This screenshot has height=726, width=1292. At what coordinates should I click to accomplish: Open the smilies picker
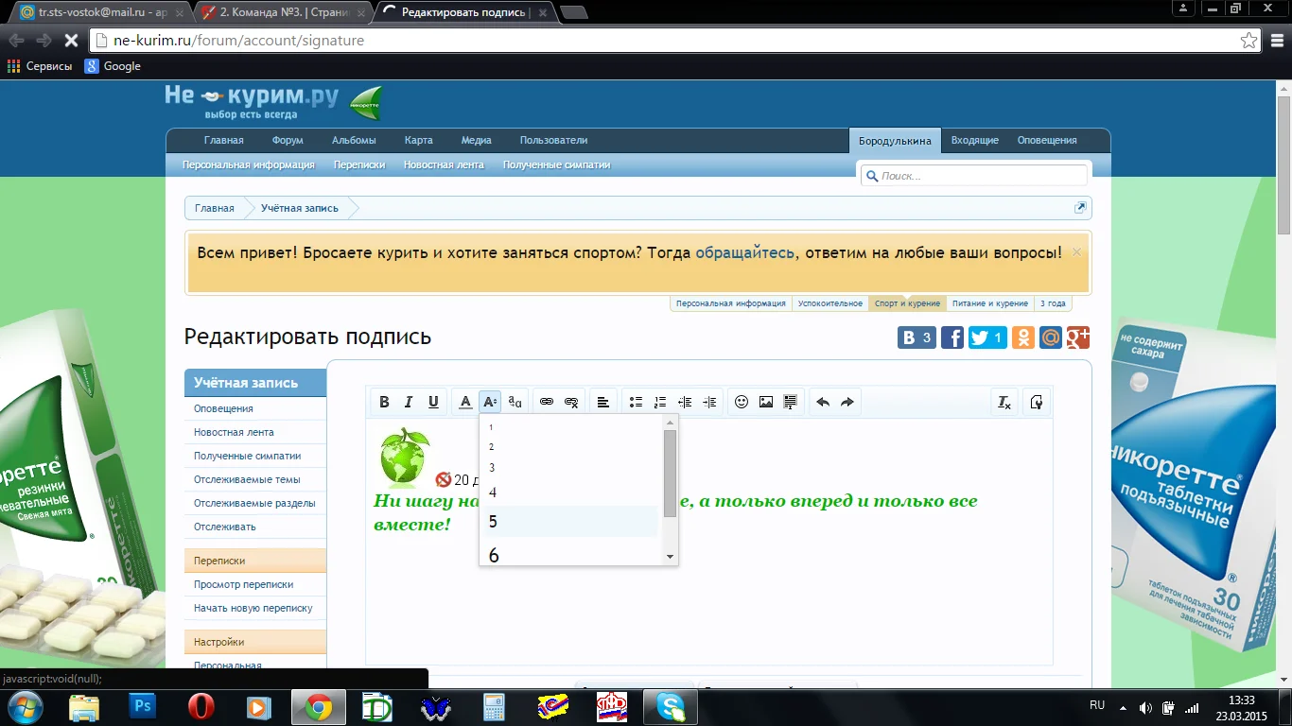coord(742,402)
